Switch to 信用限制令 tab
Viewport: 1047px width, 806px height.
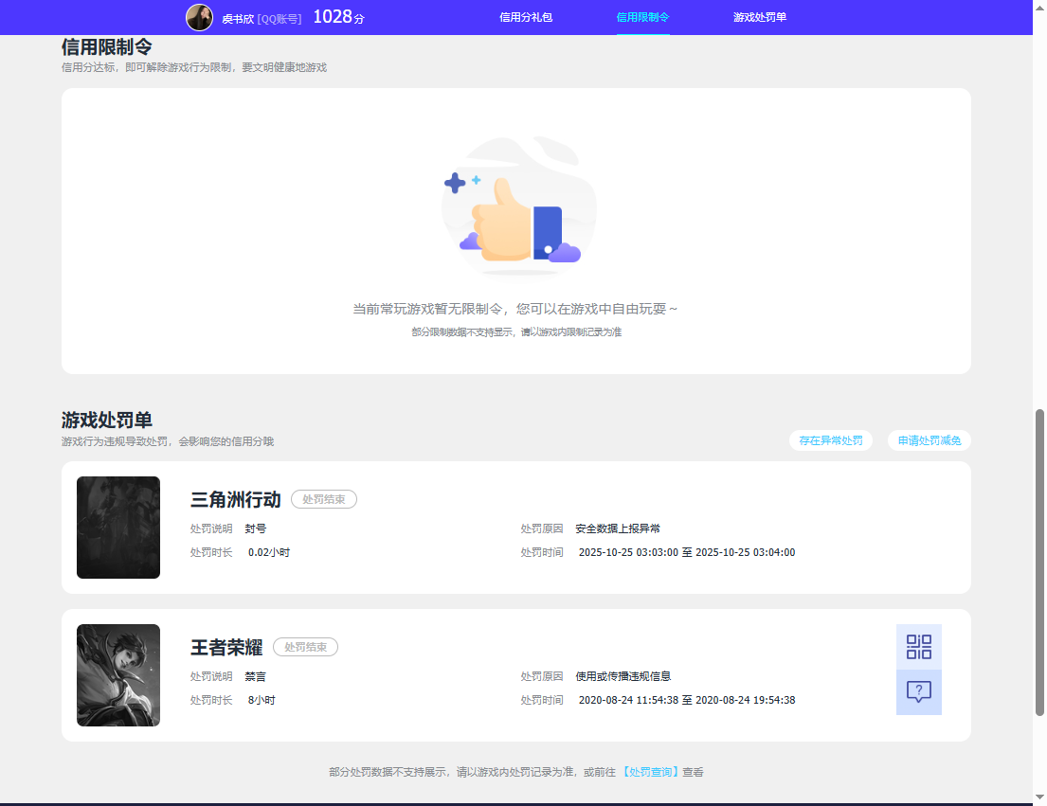pyautogui.click(x=642, y=17)
